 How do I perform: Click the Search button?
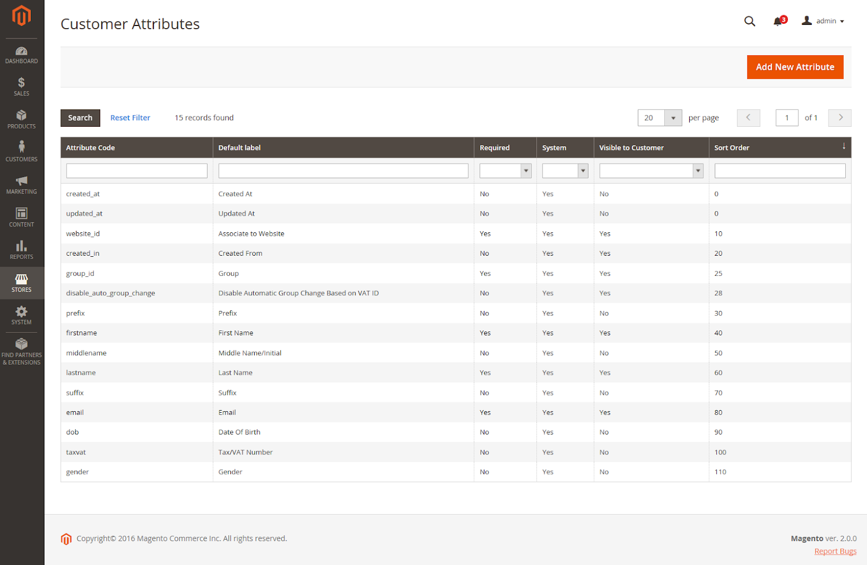[x=80, y=118]
